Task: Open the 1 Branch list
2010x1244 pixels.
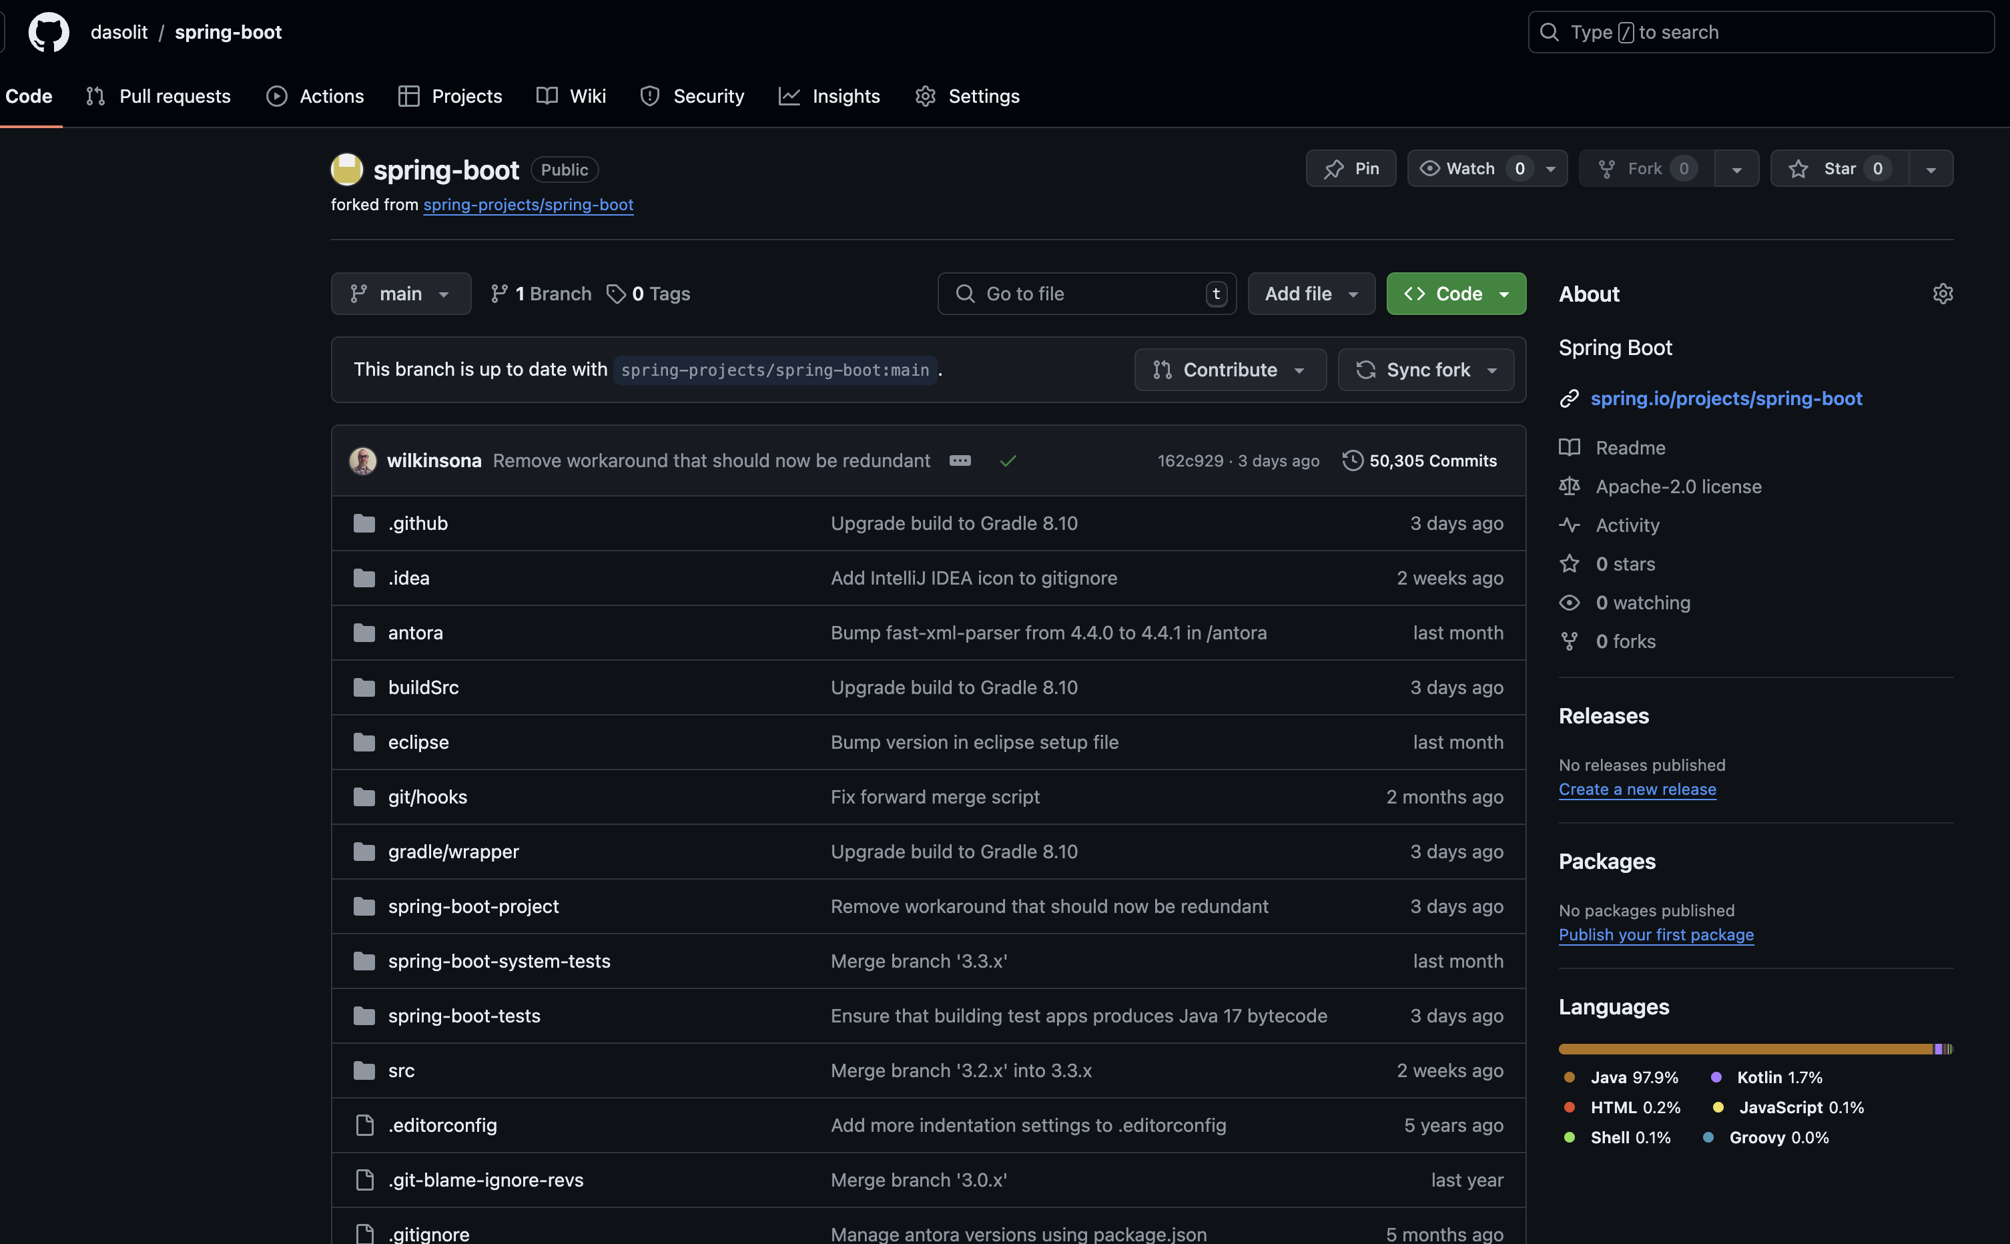Action: point(541,294)
